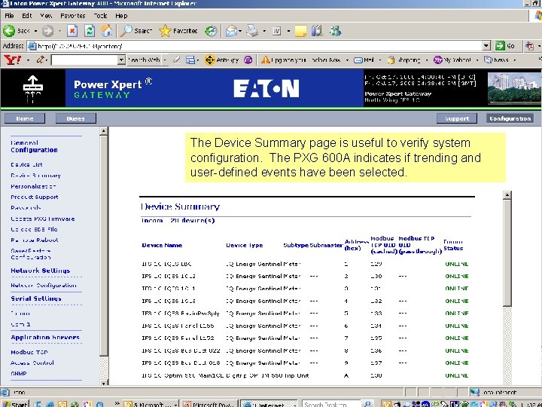
Task: Click the upgrade warning triangle icon
Action: [266, 60]
